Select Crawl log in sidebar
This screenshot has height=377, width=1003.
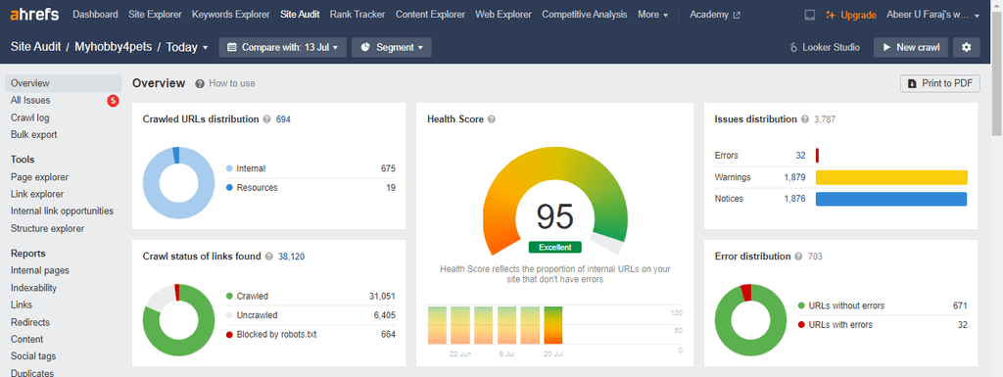pos(30,118)
